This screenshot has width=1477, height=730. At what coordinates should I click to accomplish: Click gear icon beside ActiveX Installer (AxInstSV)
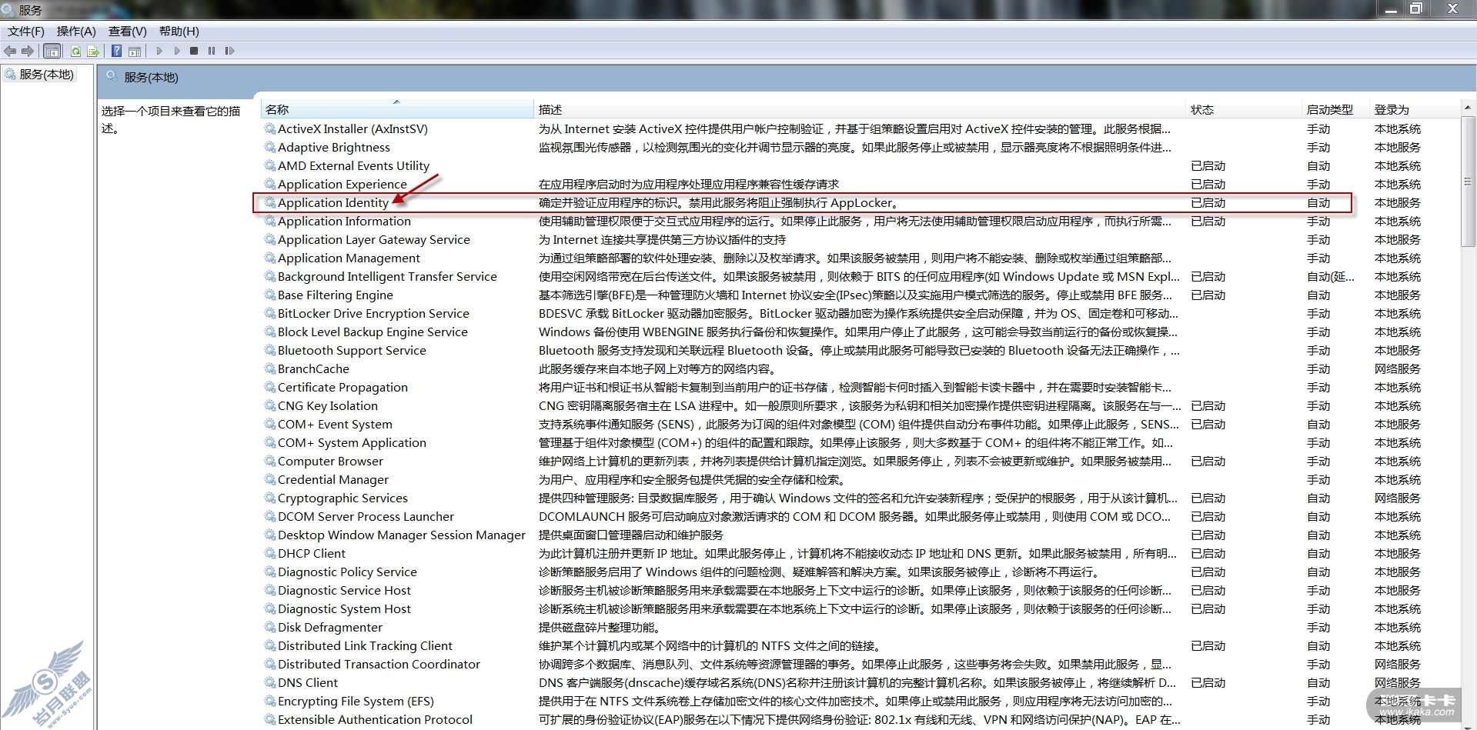[x=270, y=128]
